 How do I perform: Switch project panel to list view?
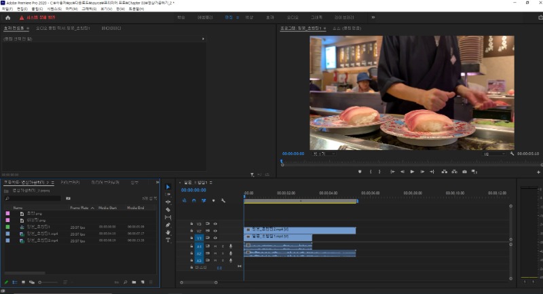pyautogui.click(x=15, y=282)
